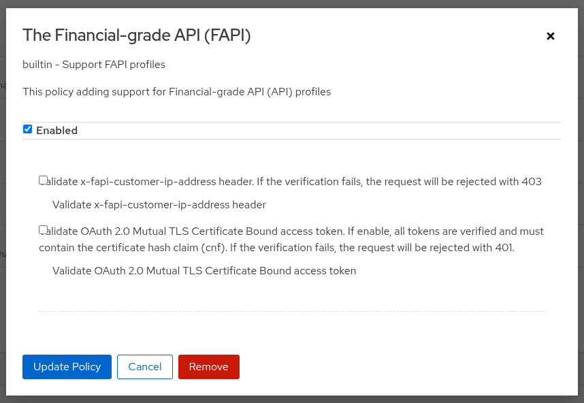Tick the Mutual TLS Certificate Bound token checkbox
The height and width of the screenshot is (403, 584).
(x=44, y=230)
